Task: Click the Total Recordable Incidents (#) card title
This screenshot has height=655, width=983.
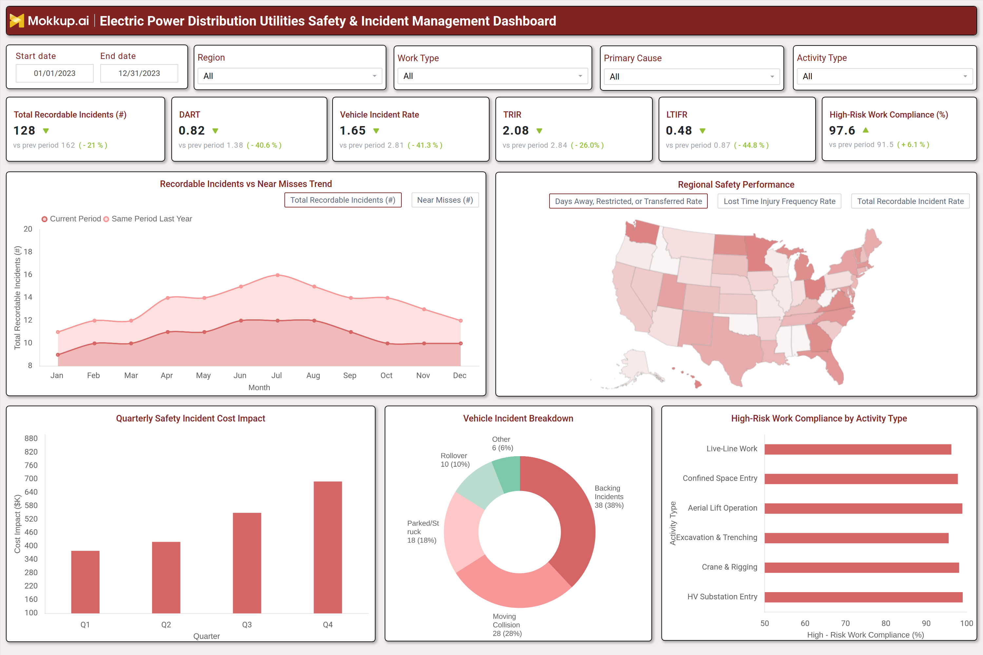Action: coord(70,114)
